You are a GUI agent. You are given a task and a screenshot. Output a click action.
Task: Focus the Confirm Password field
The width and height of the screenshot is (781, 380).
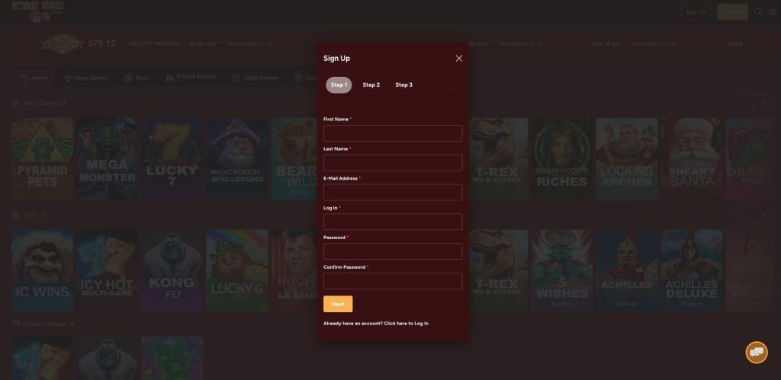pyautogui.click(x=393, y=281)
